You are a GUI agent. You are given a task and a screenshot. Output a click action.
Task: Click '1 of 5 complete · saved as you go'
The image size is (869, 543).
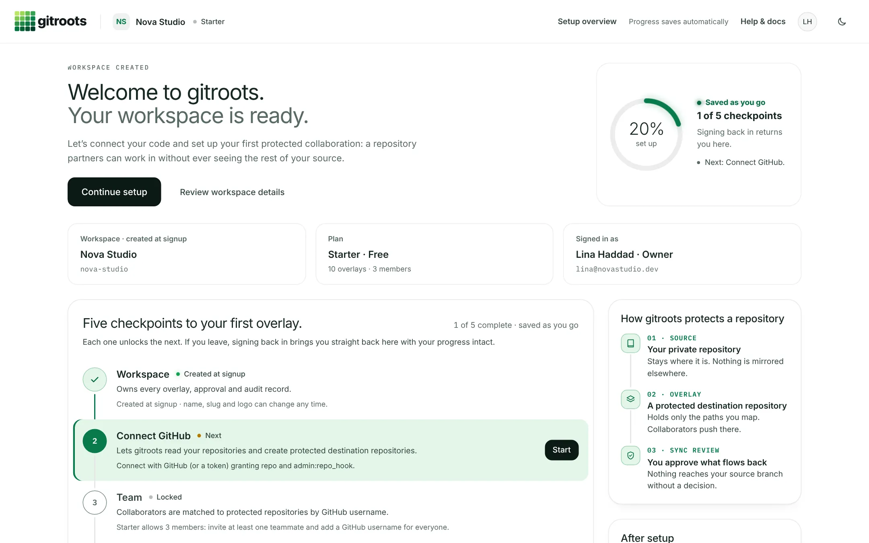[516, 325]
